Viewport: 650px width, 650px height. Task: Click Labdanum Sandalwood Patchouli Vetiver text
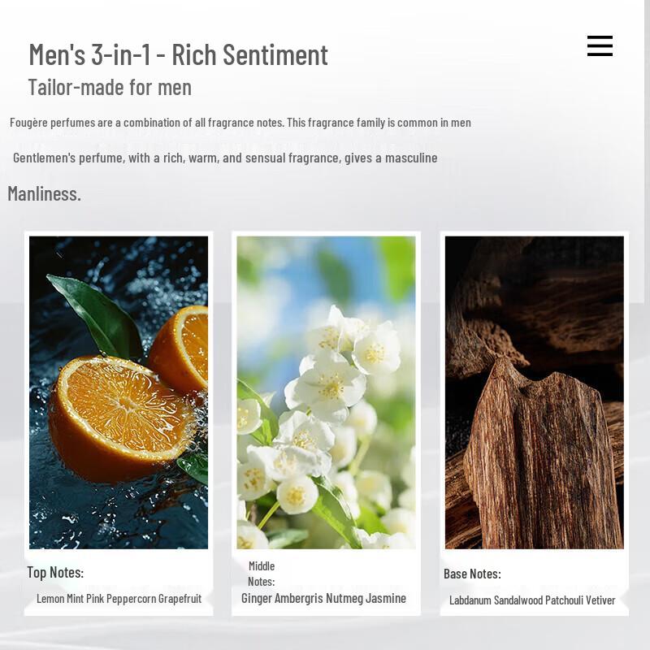tap(532, 600)
